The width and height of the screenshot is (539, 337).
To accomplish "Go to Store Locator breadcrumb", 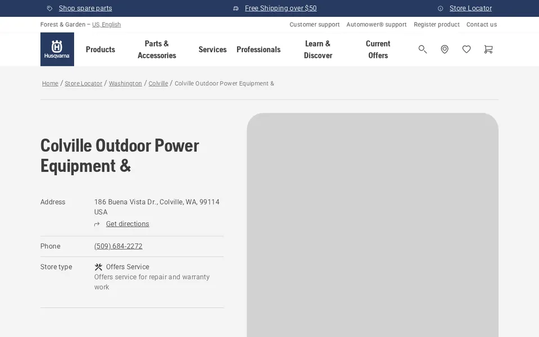I will point(84,83).
